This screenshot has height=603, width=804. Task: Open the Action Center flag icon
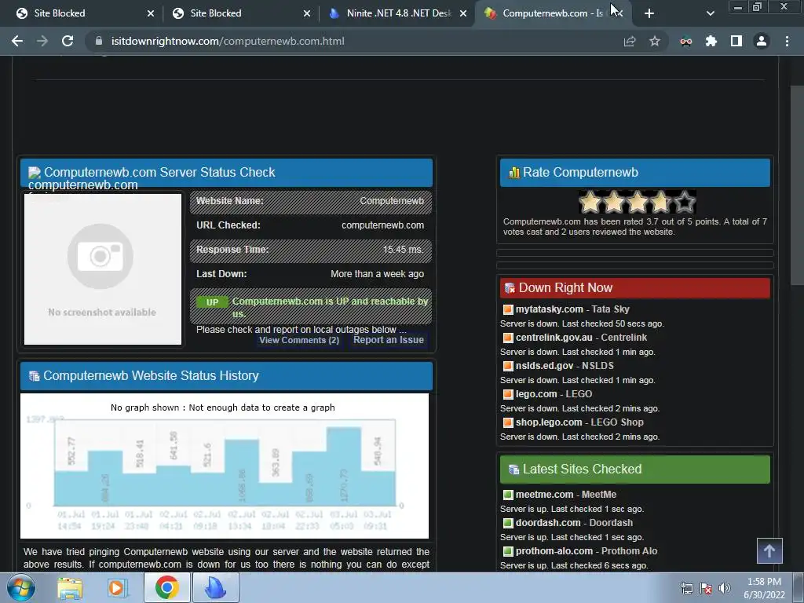pyautogui.click(x=706, y=588)
